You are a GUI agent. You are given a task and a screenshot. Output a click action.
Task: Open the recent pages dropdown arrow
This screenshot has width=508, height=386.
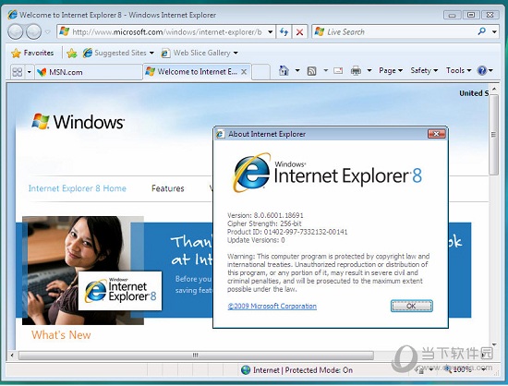tap(48, 32)
